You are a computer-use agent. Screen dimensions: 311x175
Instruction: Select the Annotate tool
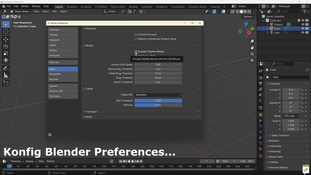pyautogui.click(x=6, y=69)
